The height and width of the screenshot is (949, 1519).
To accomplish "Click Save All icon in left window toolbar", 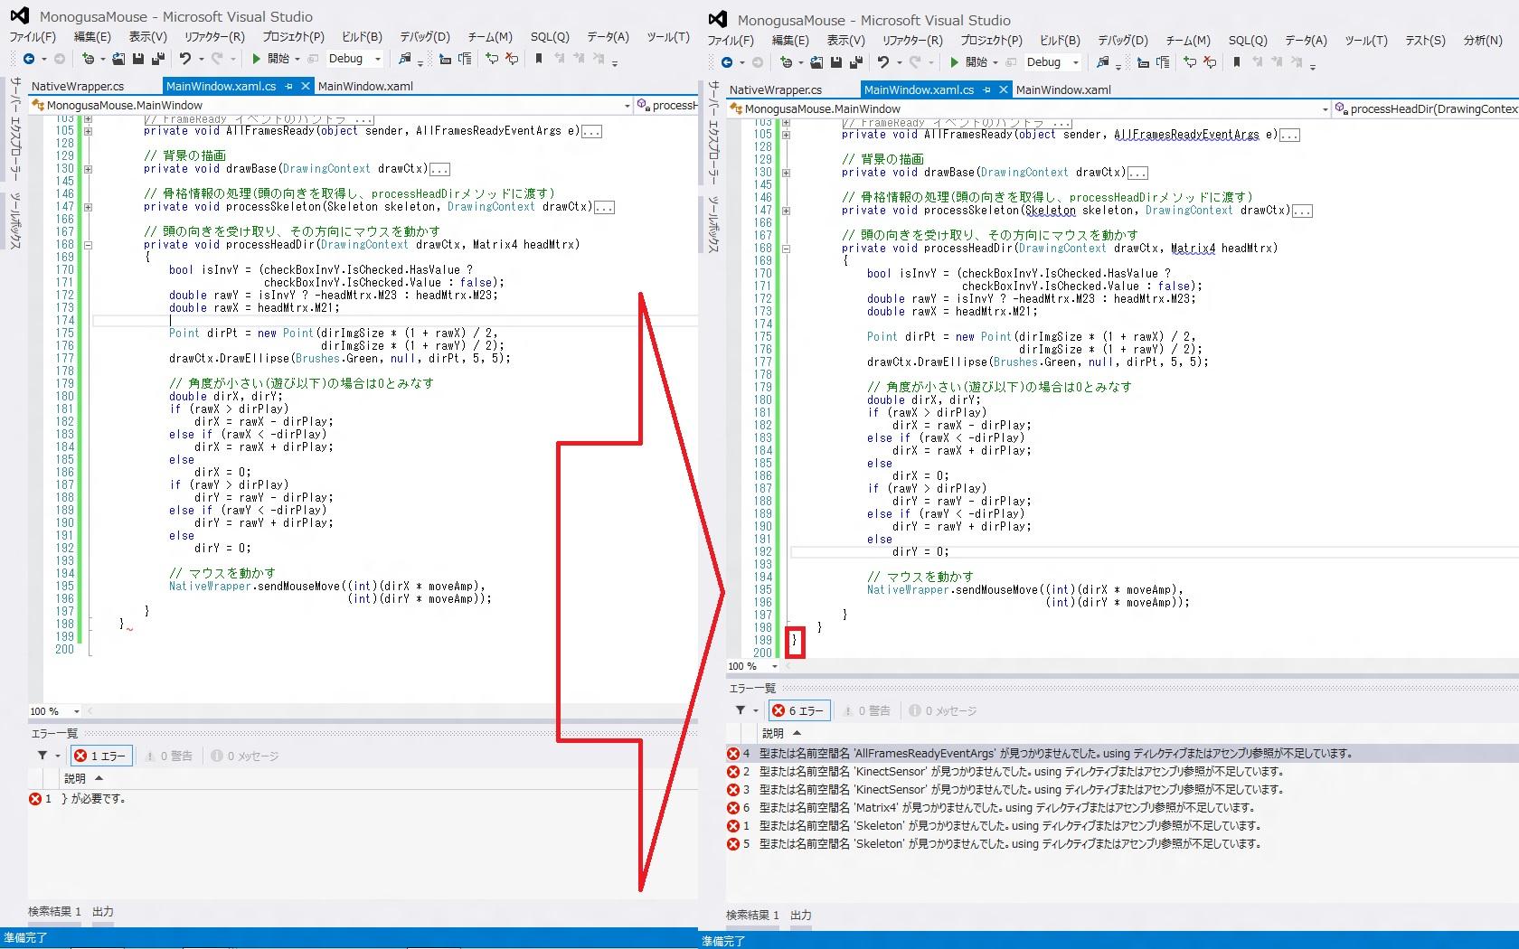I will (x=157, y=59).
